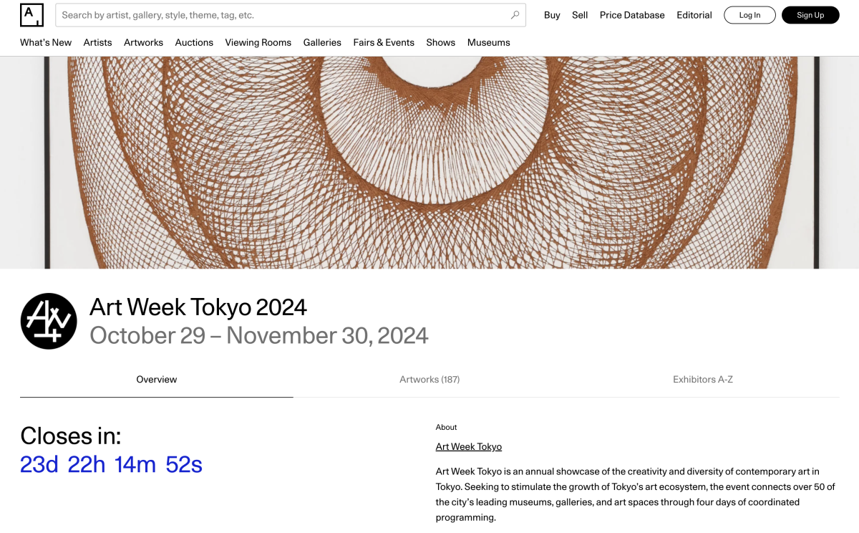Click the Art Week Tokyo circular logo
Viewport: 859px width, 533px height.
49,321
